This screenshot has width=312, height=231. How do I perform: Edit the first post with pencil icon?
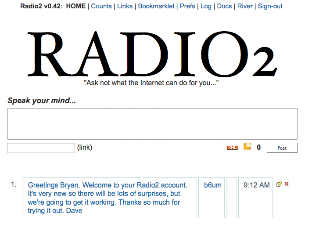click(x=279, y=184)
